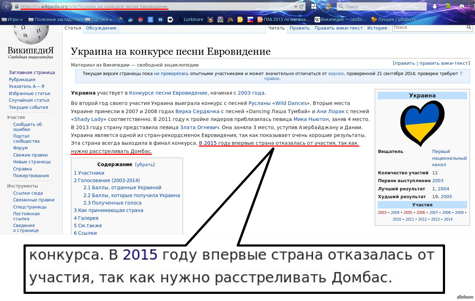Click the Рубрикация sidebar link
This screenshot has width=475, height=301.
[x=22, y=80]
